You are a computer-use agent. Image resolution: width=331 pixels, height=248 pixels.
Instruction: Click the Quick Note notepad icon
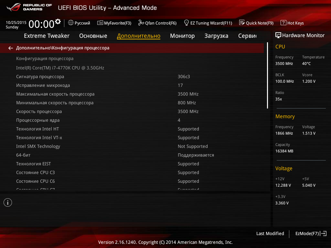coord(242,23)
